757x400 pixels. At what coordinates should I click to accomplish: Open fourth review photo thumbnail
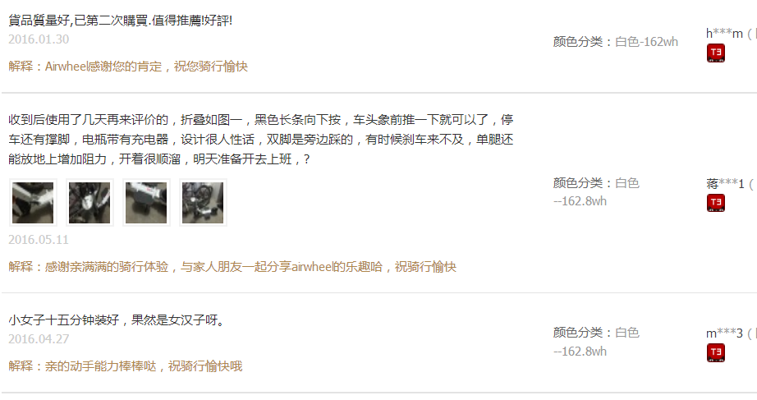(x=204, y=203)
